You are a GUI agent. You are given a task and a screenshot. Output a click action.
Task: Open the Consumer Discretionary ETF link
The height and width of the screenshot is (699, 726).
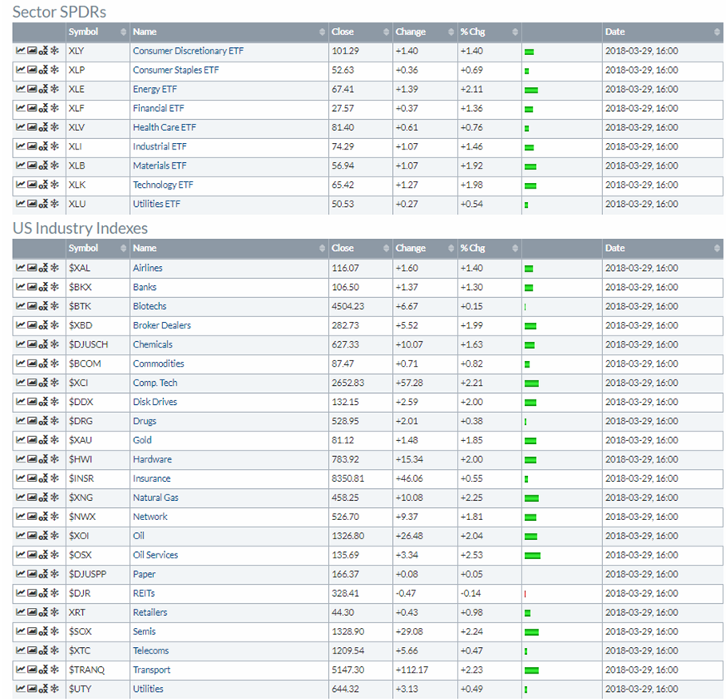coord(188,51)
